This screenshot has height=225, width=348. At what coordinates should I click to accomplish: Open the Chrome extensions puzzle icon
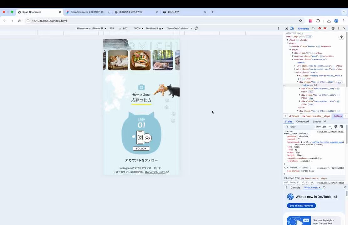[x=318, y=21]
